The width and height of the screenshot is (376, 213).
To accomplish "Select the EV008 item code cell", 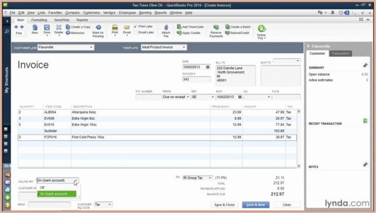I will pos(57,119).
